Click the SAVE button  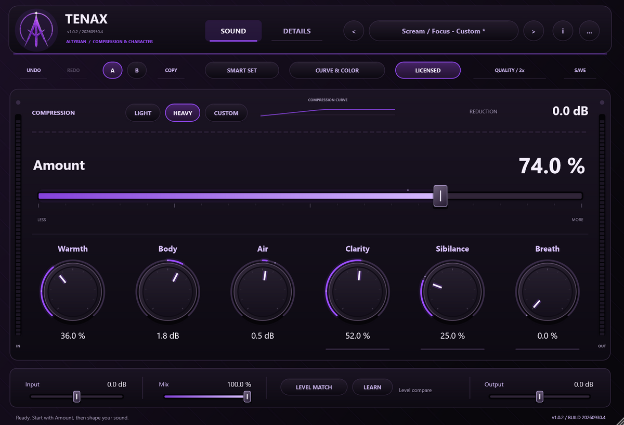tap(580, 70)
